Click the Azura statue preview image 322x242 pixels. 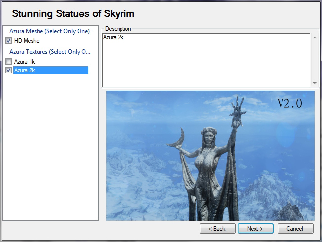210,156
